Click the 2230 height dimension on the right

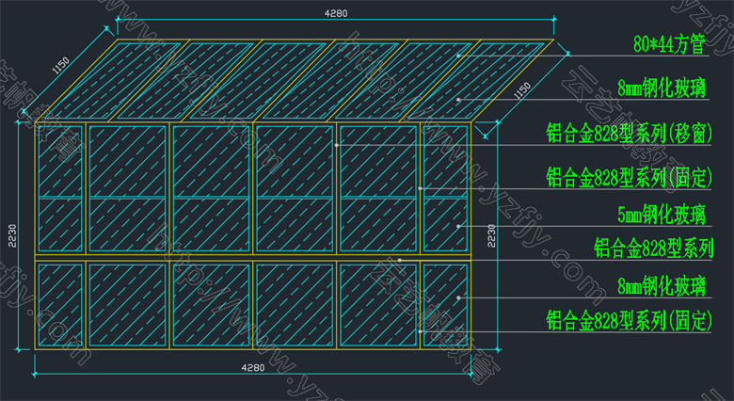pos(491,235)
